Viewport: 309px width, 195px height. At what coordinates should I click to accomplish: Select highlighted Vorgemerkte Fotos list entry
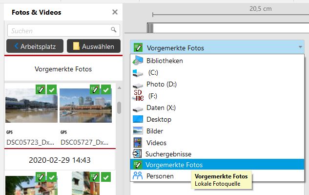tap(217, 164)
